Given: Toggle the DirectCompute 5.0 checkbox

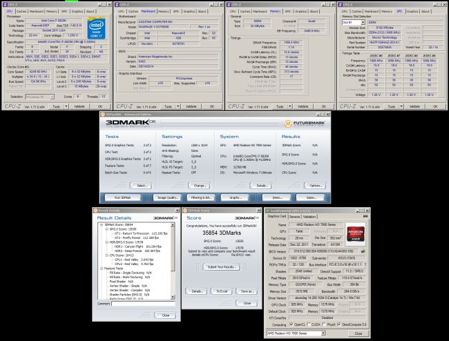Looking at the screenshot, I should pos(339,324).
